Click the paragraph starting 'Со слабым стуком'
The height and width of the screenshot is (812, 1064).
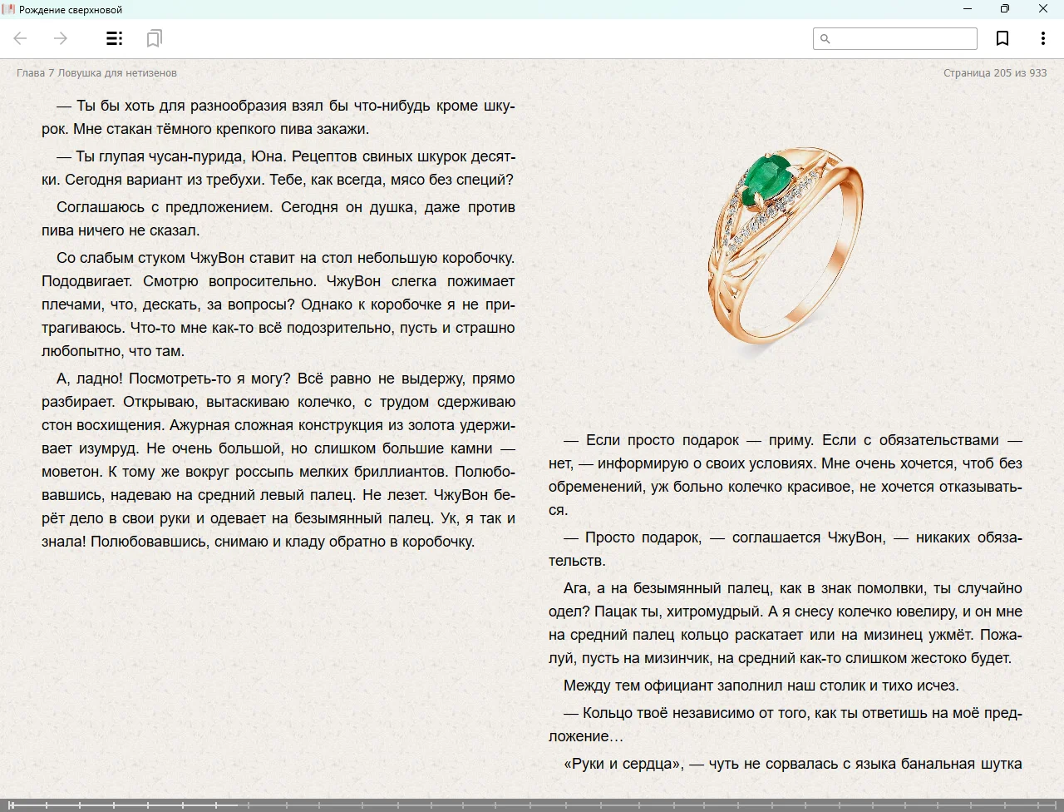pyautogui.click(x=278, y=304)
